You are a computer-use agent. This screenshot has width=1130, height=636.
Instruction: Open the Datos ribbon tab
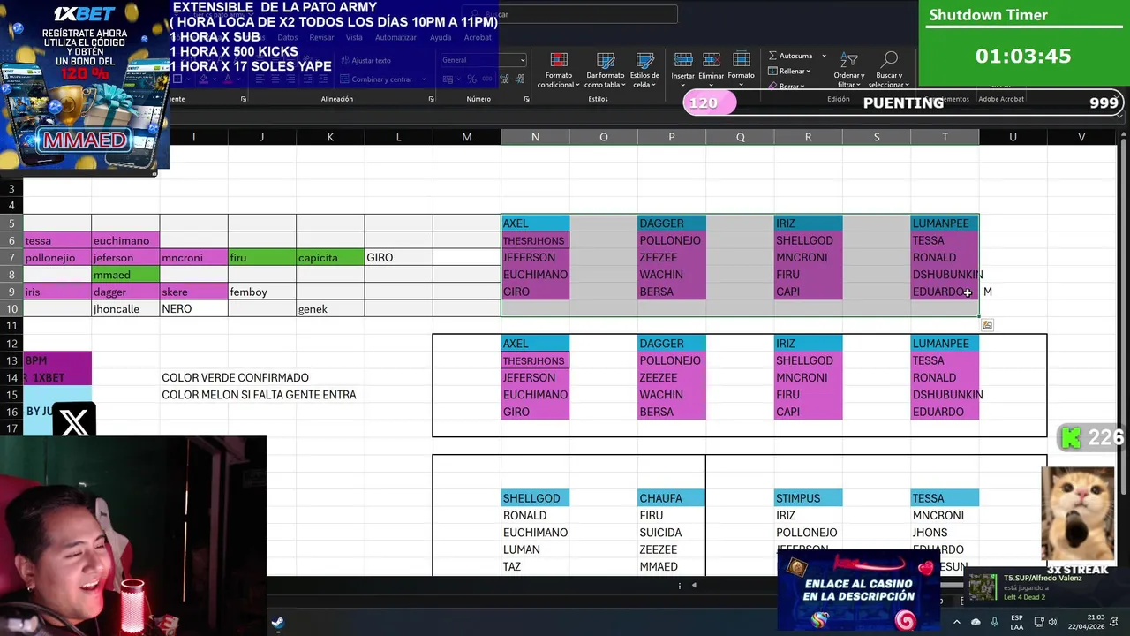288,37
